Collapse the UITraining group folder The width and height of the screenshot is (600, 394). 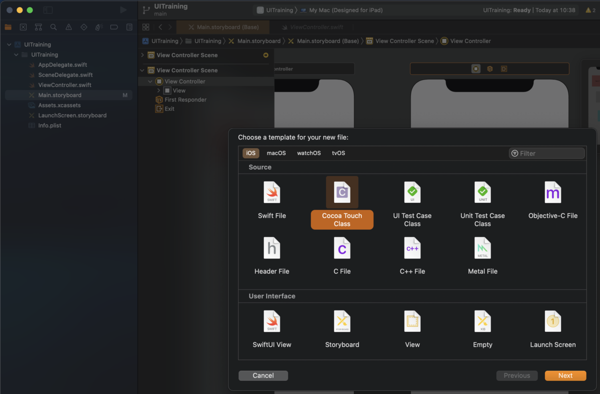(x=16, y=54)
